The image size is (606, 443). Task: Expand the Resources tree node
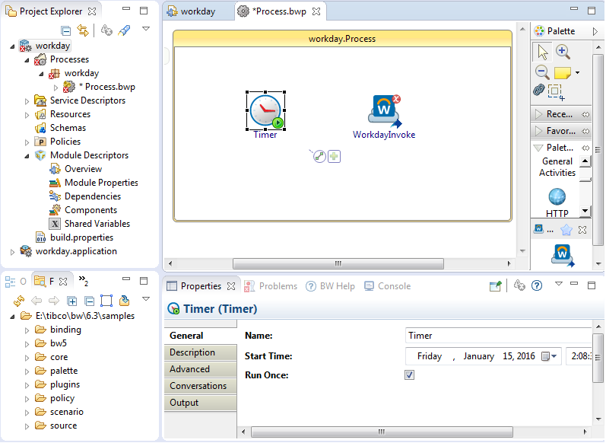[x=27, y=115]
